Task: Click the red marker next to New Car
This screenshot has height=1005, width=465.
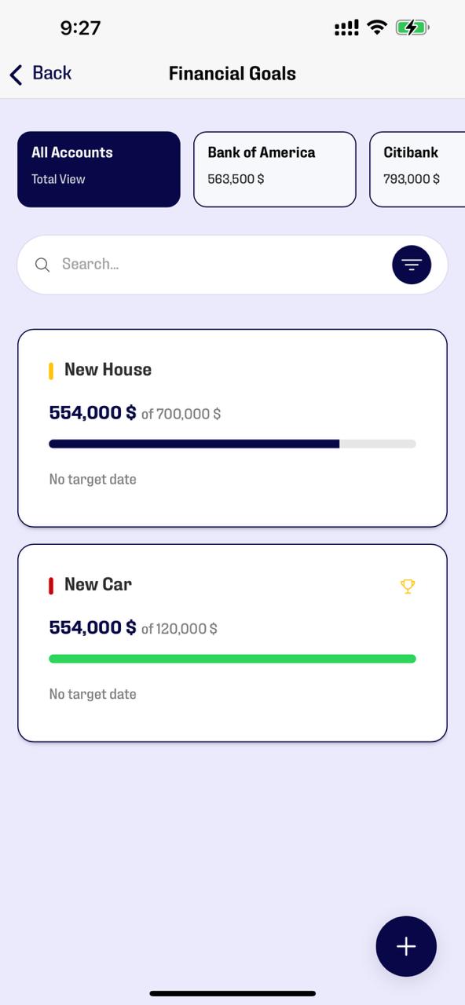Action: (51, 585)
